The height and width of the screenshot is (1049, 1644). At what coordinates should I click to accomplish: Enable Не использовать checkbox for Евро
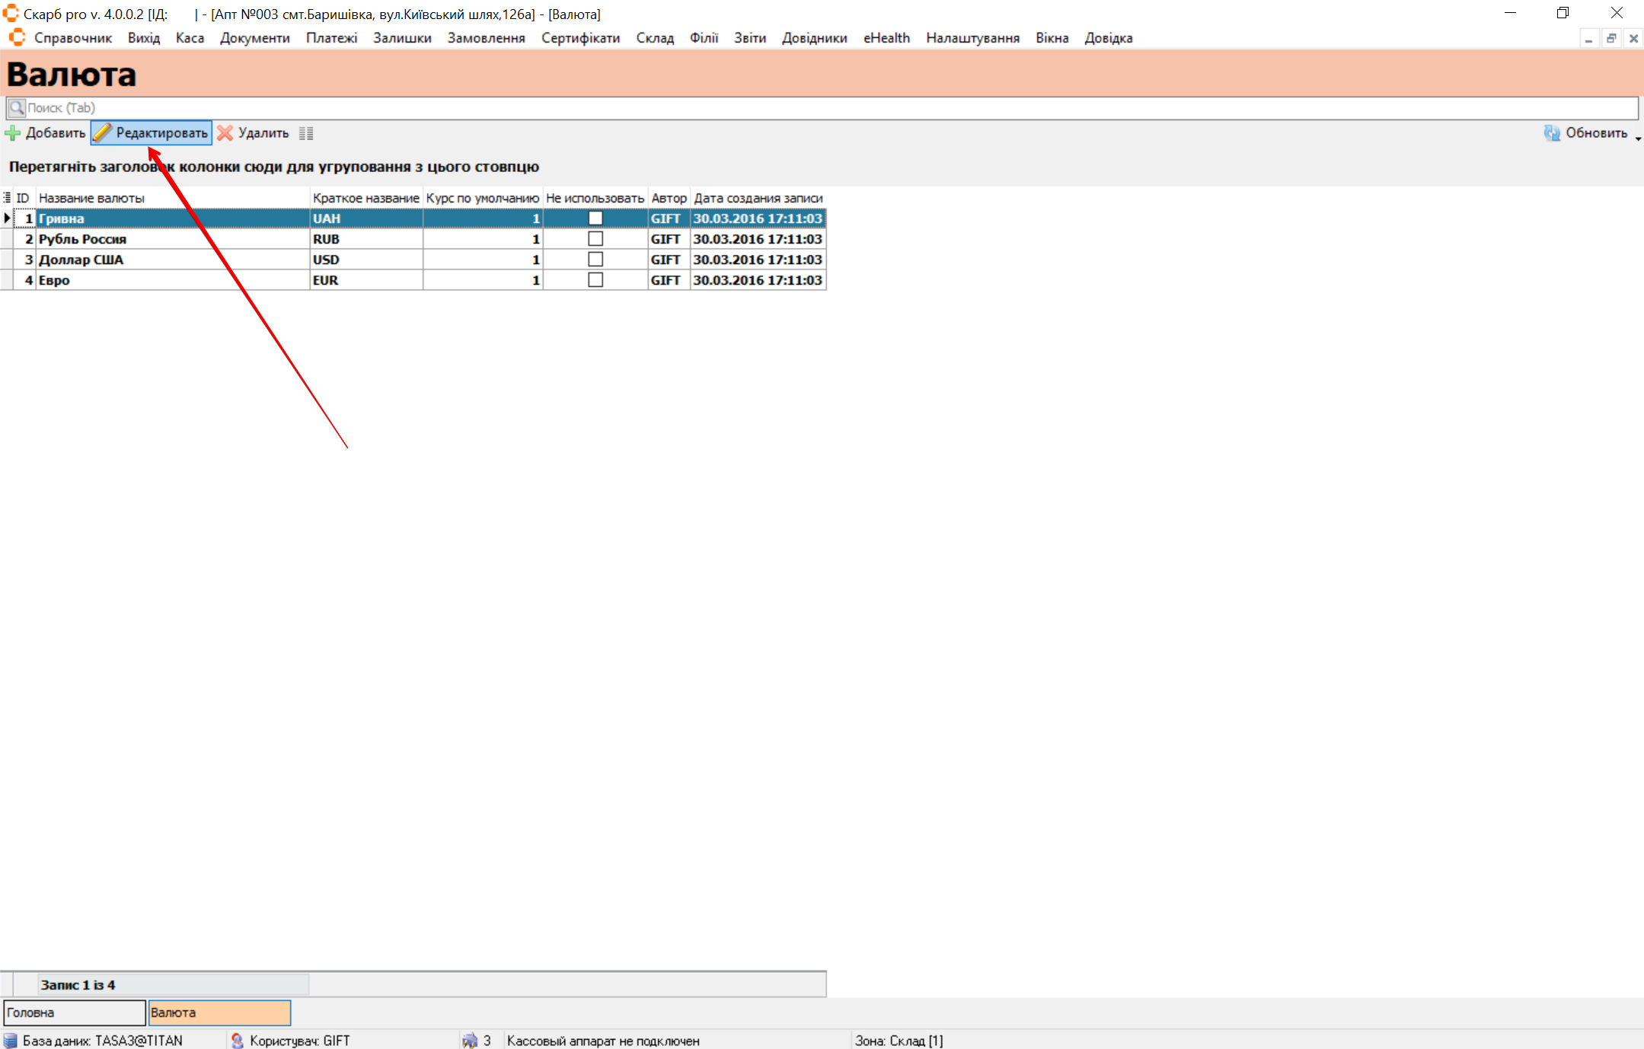click(595, 280)
